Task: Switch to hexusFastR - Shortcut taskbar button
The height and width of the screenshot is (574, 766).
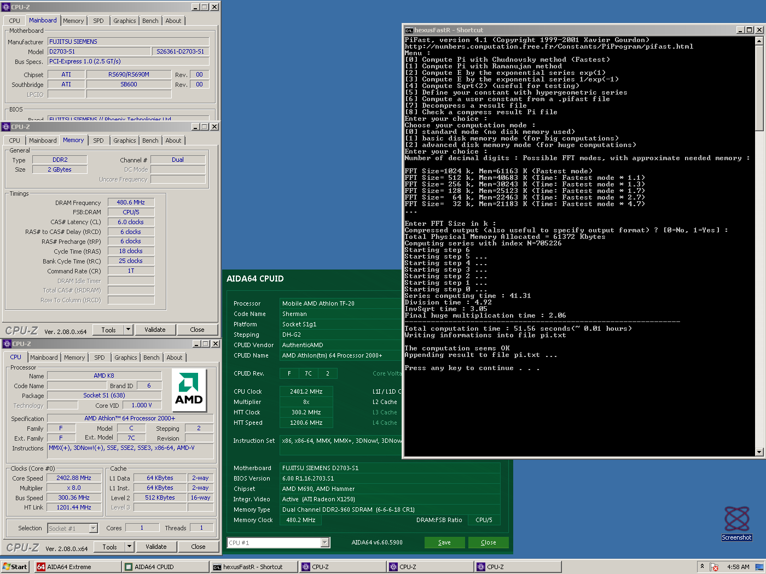Action: 254,567
